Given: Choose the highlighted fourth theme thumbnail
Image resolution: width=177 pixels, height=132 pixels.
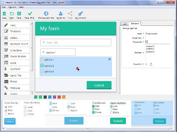Looking at the screenshot, I should coord(152,113).
